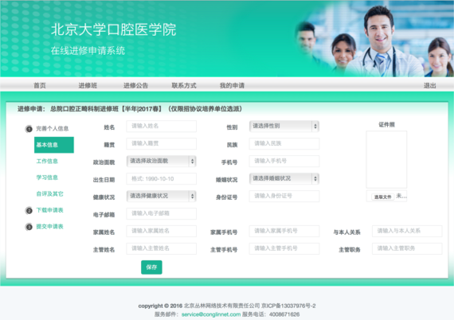Click the 证件照 photo preview box
Screen dimensions: 454x320
pos(386,159)
